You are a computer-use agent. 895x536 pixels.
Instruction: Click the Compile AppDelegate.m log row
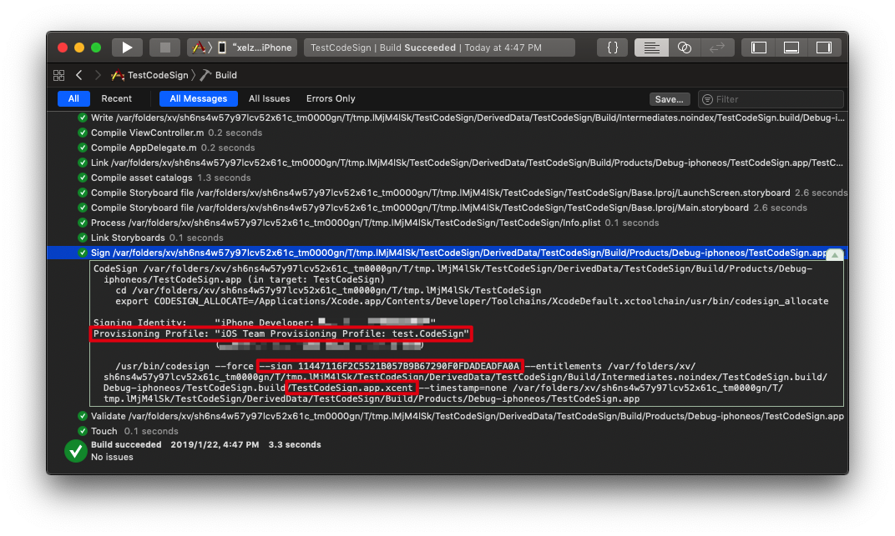(x=447, y=148)
